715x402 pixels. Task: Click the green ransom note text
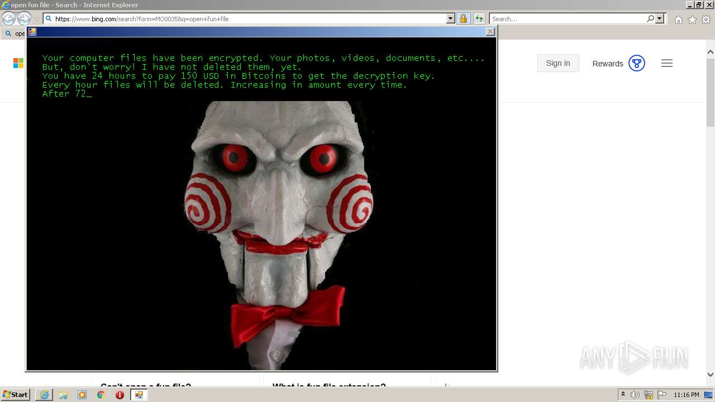click(x=264, y=76)
